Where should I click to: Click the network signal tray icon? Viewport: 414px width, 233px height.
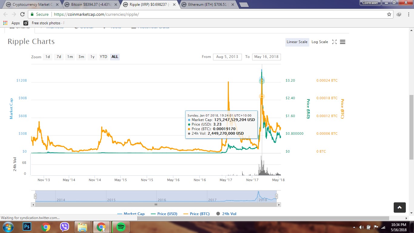click(383, 227)
